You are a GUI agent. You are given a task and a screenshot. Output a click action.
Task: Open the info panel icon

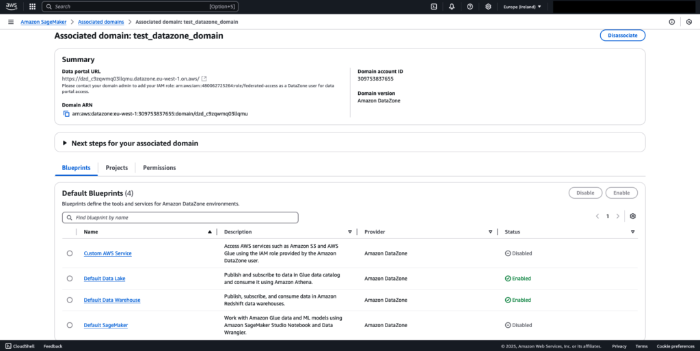[671, 22]
